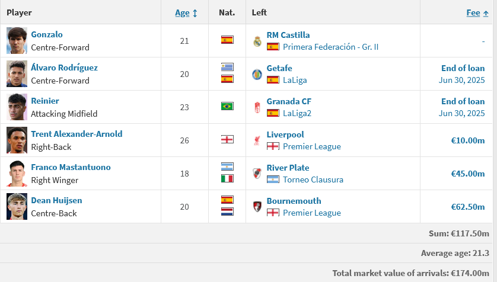Image resolution: width=497 pixels, height=282 pixels.
Task: Click the England flag beside Trent Alexander-Arnold
Action: 227,139
